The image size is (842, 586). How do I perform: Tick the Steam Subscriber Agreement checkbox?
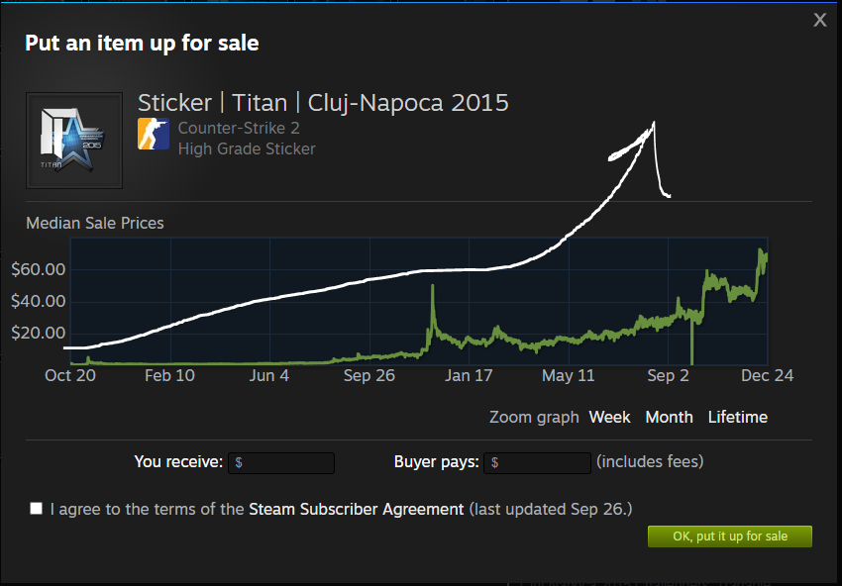tap(37, 509)
